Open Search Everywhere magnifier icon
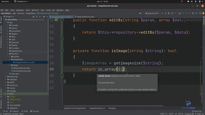The height and width of the screenshot is (115, 205). click(200, 13)
